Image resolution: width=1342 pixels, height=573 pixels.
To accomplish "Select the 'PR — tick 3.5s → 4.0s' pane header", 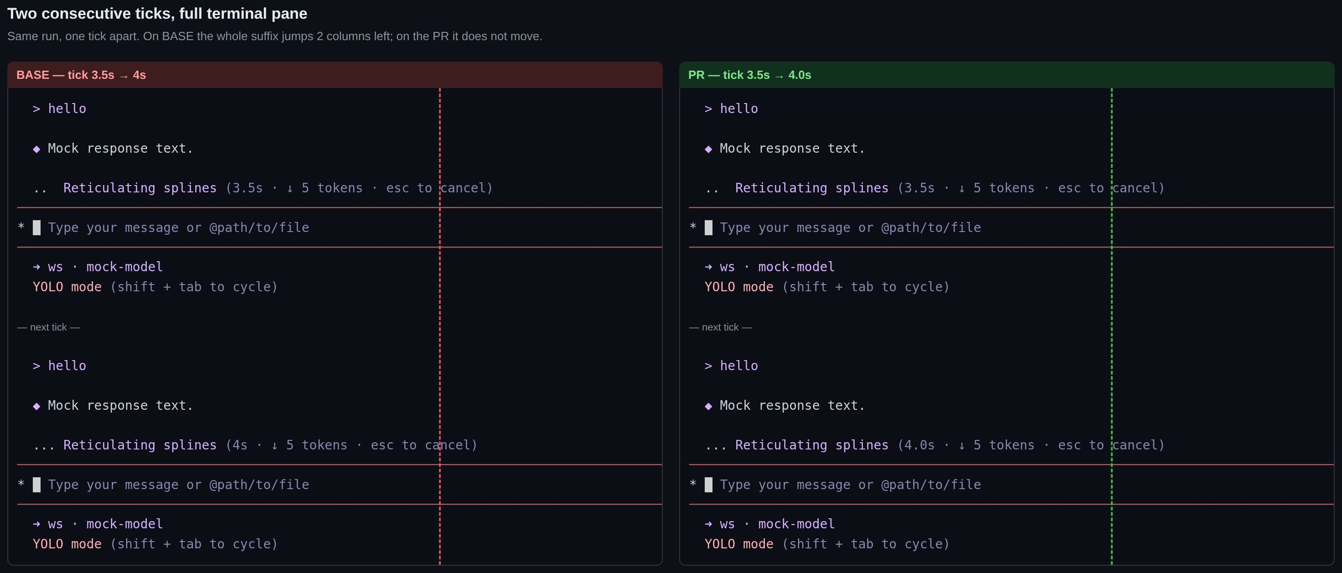I will (x=1006, y=75).
